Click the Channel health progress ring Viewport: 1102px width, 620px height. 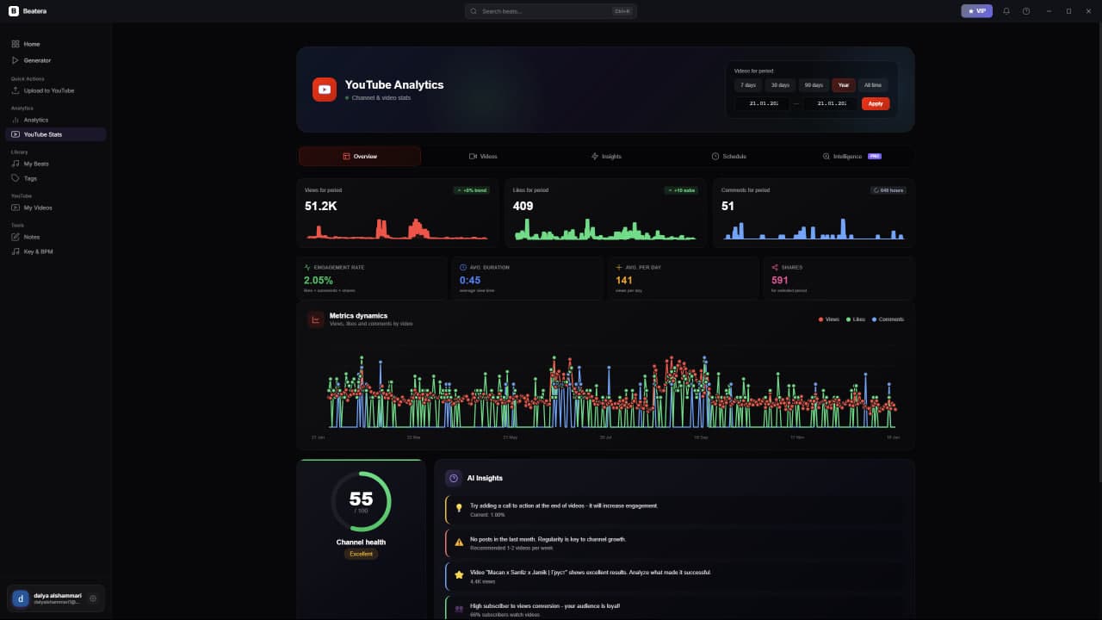coord(361,499)
